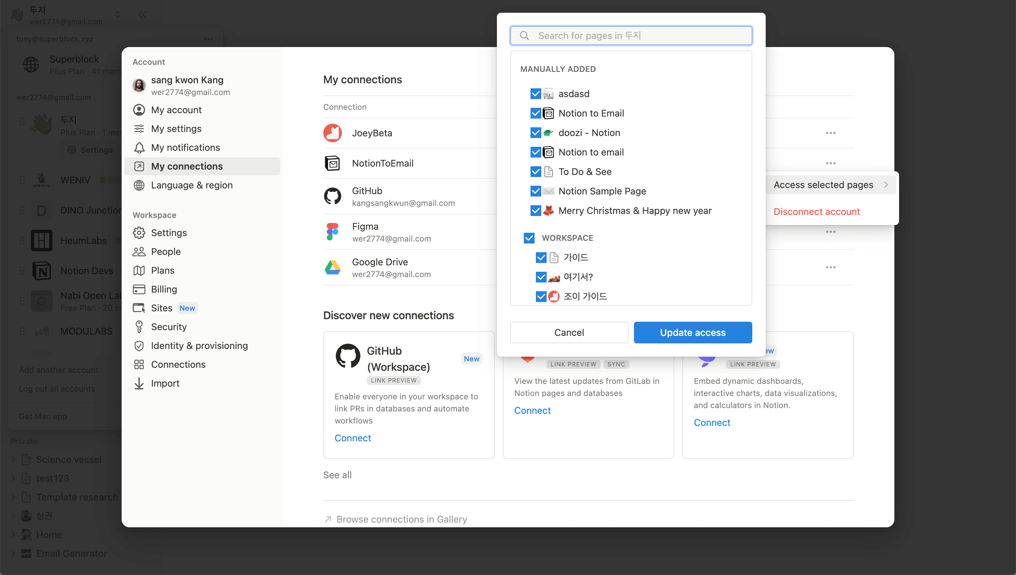Uncheck Merry Christmas & Happy new year
This screenshot has width=1016, height=575.
pos(535,211)
